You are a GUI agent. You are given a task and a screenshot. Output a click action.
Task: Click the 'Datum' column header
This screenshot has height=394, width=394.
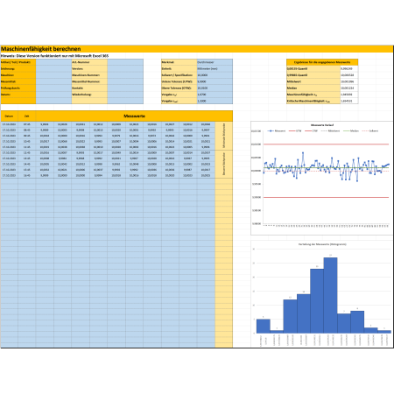(9, 116)
